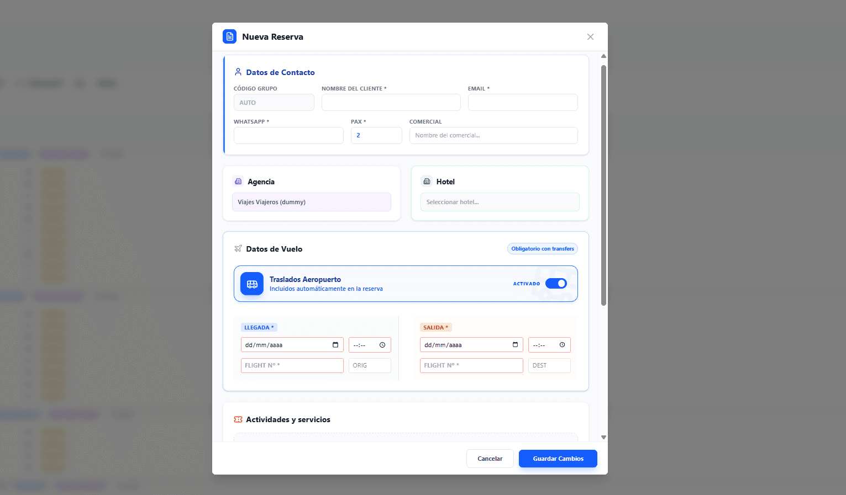Screen dimensions: 846x495
Task: Click the PAX number field
Action: 376,135
